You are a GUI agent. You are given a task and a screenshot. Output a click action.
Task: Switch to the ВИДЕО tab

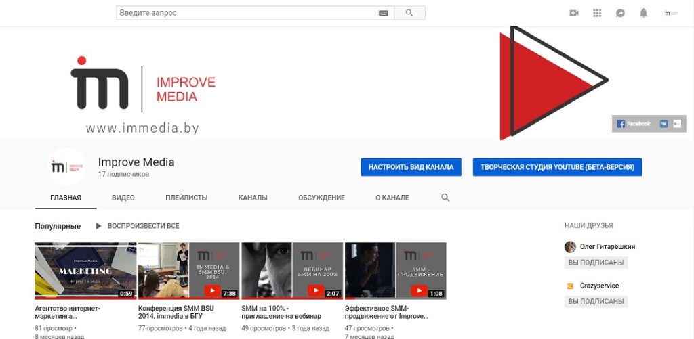[123, 198]
